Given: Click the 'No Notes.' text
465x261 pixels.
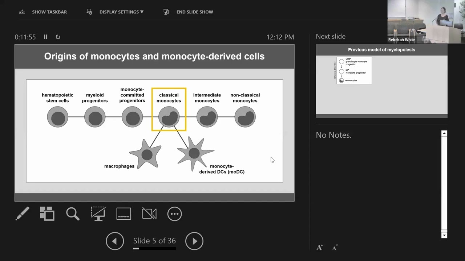Looking at the screenshot, I should 333,135.
